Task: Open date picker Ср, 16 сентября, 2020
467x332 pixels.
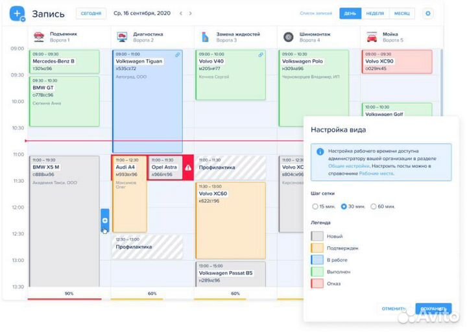Action: tap(142, 13)
